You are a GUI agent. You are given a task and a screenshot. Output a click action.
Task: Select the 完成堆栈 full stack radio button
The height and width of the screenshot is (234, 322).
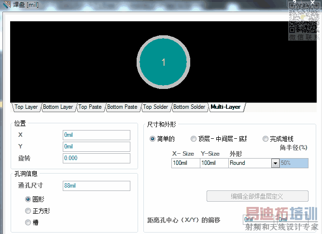(x=266, y=139)
